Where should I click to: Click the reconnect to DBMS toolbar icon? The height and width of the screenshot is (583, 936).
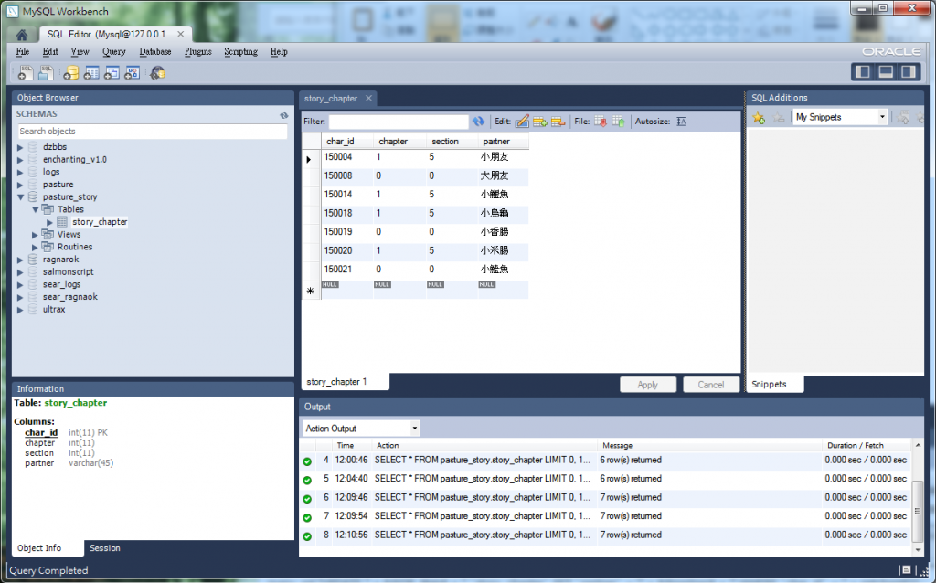pyautogui.click(x=157, y=73)
